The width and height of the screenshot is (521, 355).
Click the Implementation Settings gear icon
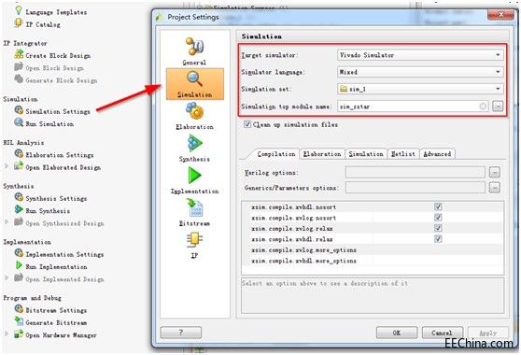(19, 253)
